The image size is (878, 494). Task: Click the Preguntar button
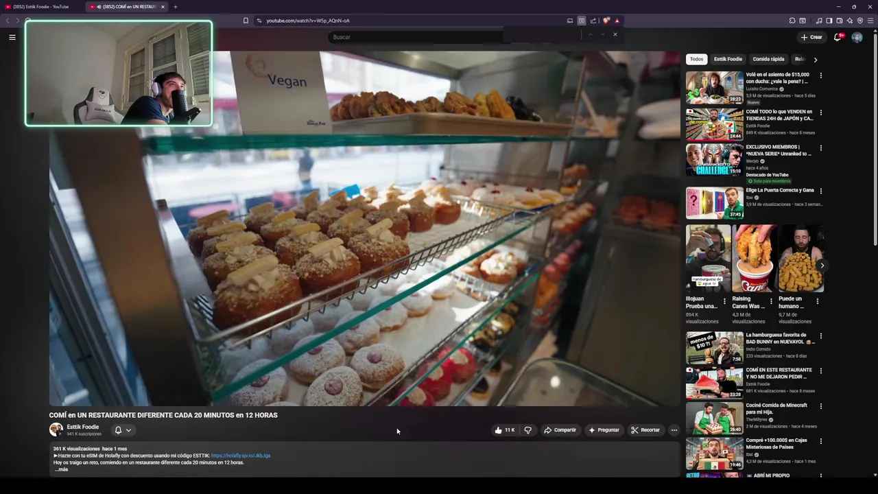(x=604, y=430)
